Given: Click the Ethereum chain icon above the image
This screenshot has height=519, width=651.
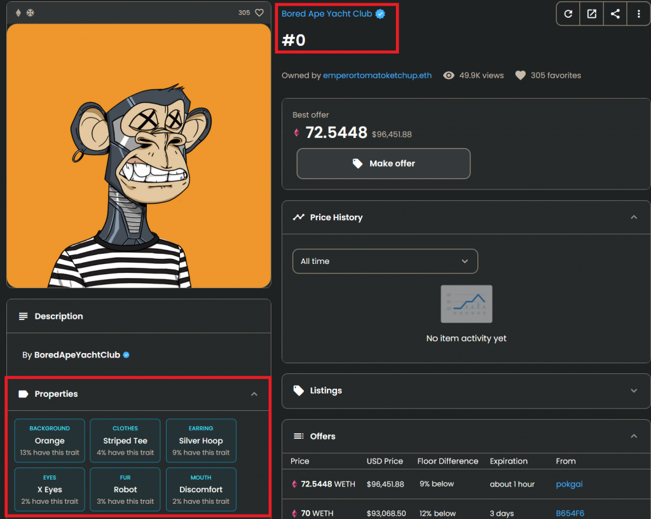Looking at the screenshot, I should tap(18, 13).
